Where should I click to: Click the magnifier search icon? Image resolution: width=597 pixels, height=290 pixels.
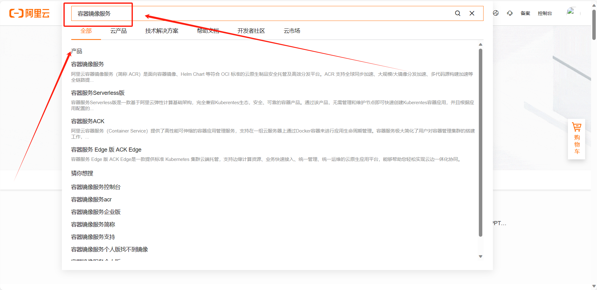(458, 13)
